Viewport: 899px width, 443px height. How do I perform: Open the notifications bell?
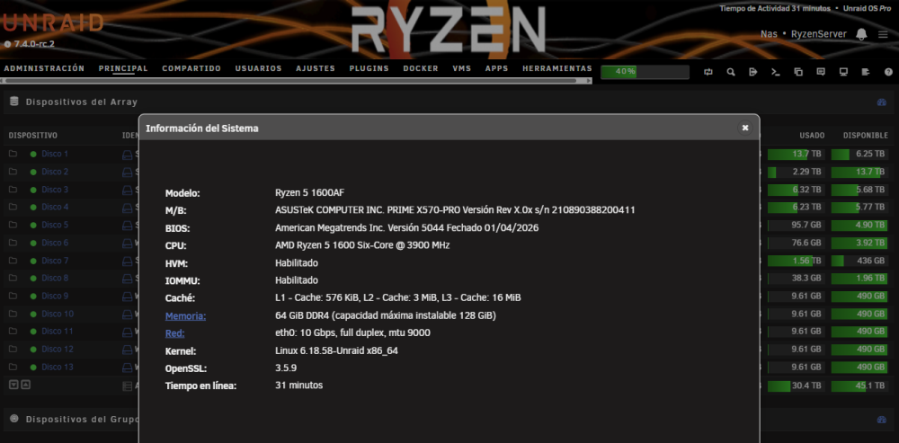(x=861, y=34)
